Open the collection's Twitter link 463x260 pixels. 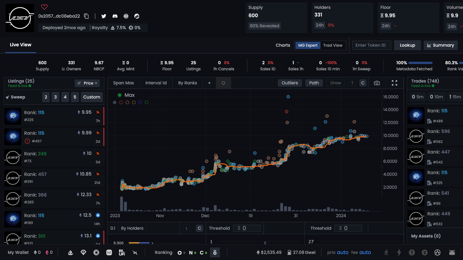(x=104, y=16)
